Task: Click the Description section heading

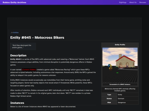Action: click(18, 55)
